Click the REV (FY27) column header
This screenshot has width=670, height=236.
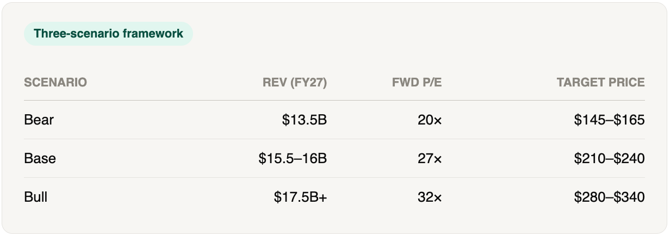[x=295, y=83]
